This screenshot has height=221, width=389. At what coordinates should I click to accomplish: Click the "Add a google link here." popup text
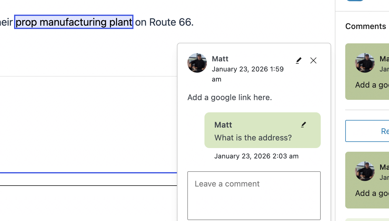(x=230, y=97)
